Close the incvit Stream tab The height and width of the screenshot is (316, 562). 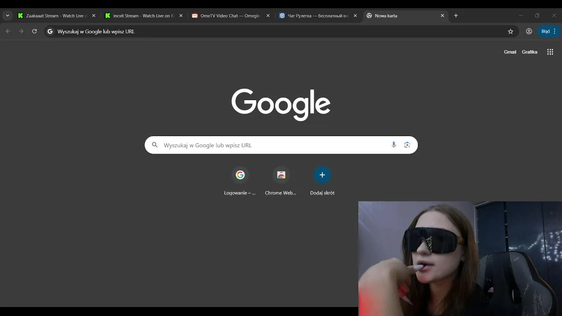[x=180, y=16]
